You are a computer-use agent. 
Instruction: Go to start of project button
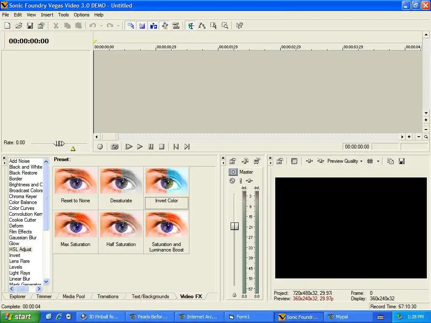pos(176,147)
